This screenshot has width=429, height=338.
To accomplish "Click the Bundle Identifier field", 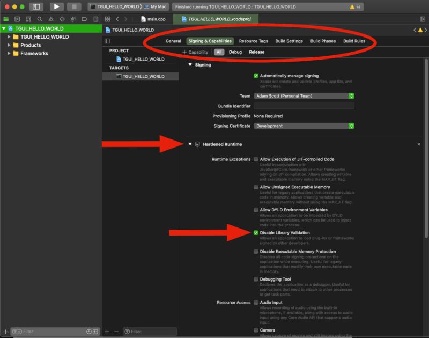I will tap(304, 106).
